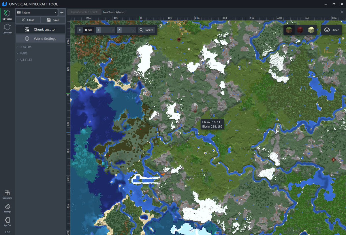Click the Z coordinate input field

coord(127,30)
